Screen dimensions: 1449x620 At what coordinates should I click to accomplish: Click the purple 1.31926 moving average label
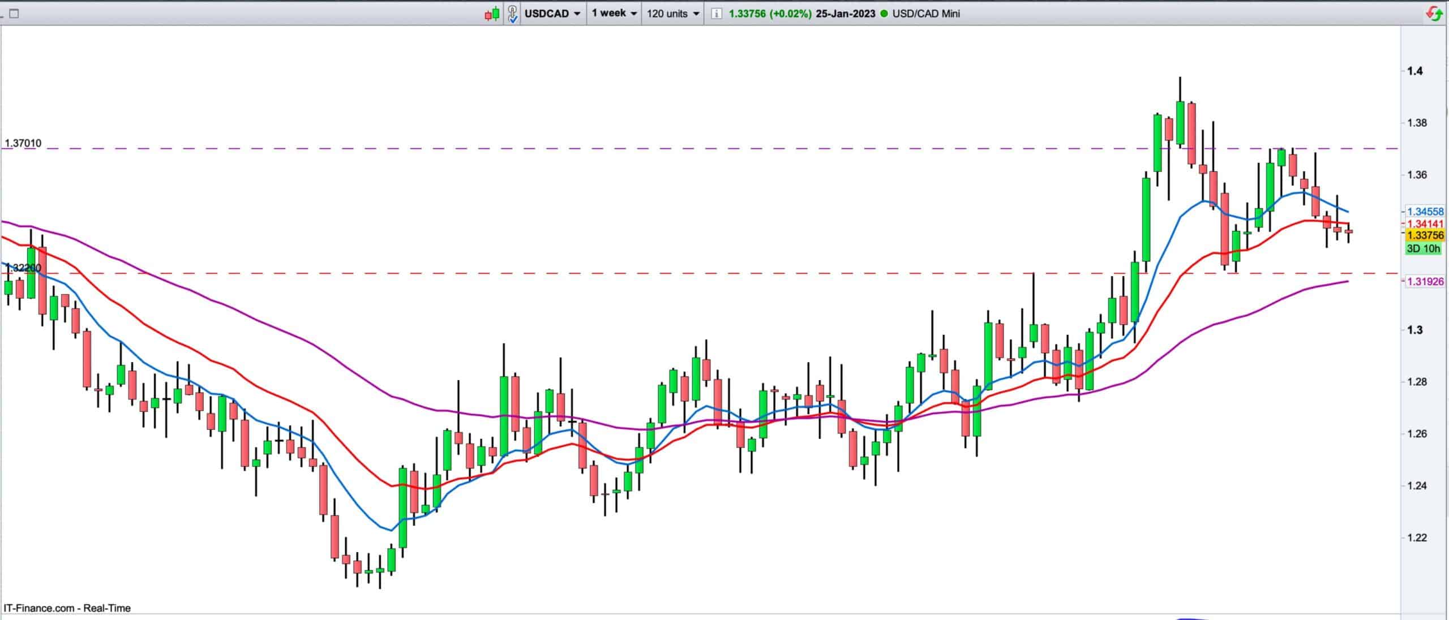tap(1425, 281)
